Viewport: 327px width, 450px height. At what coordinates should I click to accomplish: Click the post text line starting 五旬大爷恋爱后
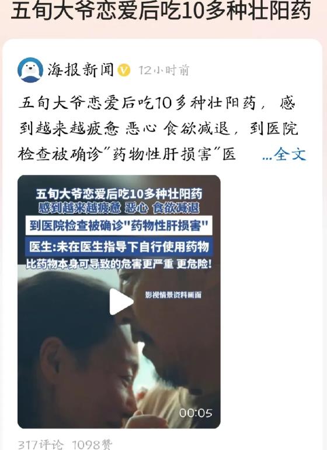(157, 104)
